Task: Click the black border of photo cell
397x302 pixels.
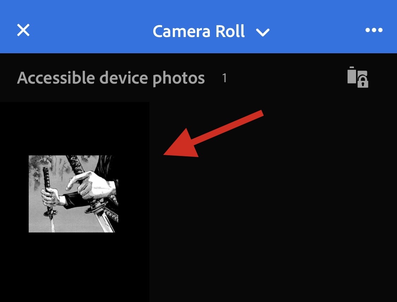Action: (x=74, y=268)
